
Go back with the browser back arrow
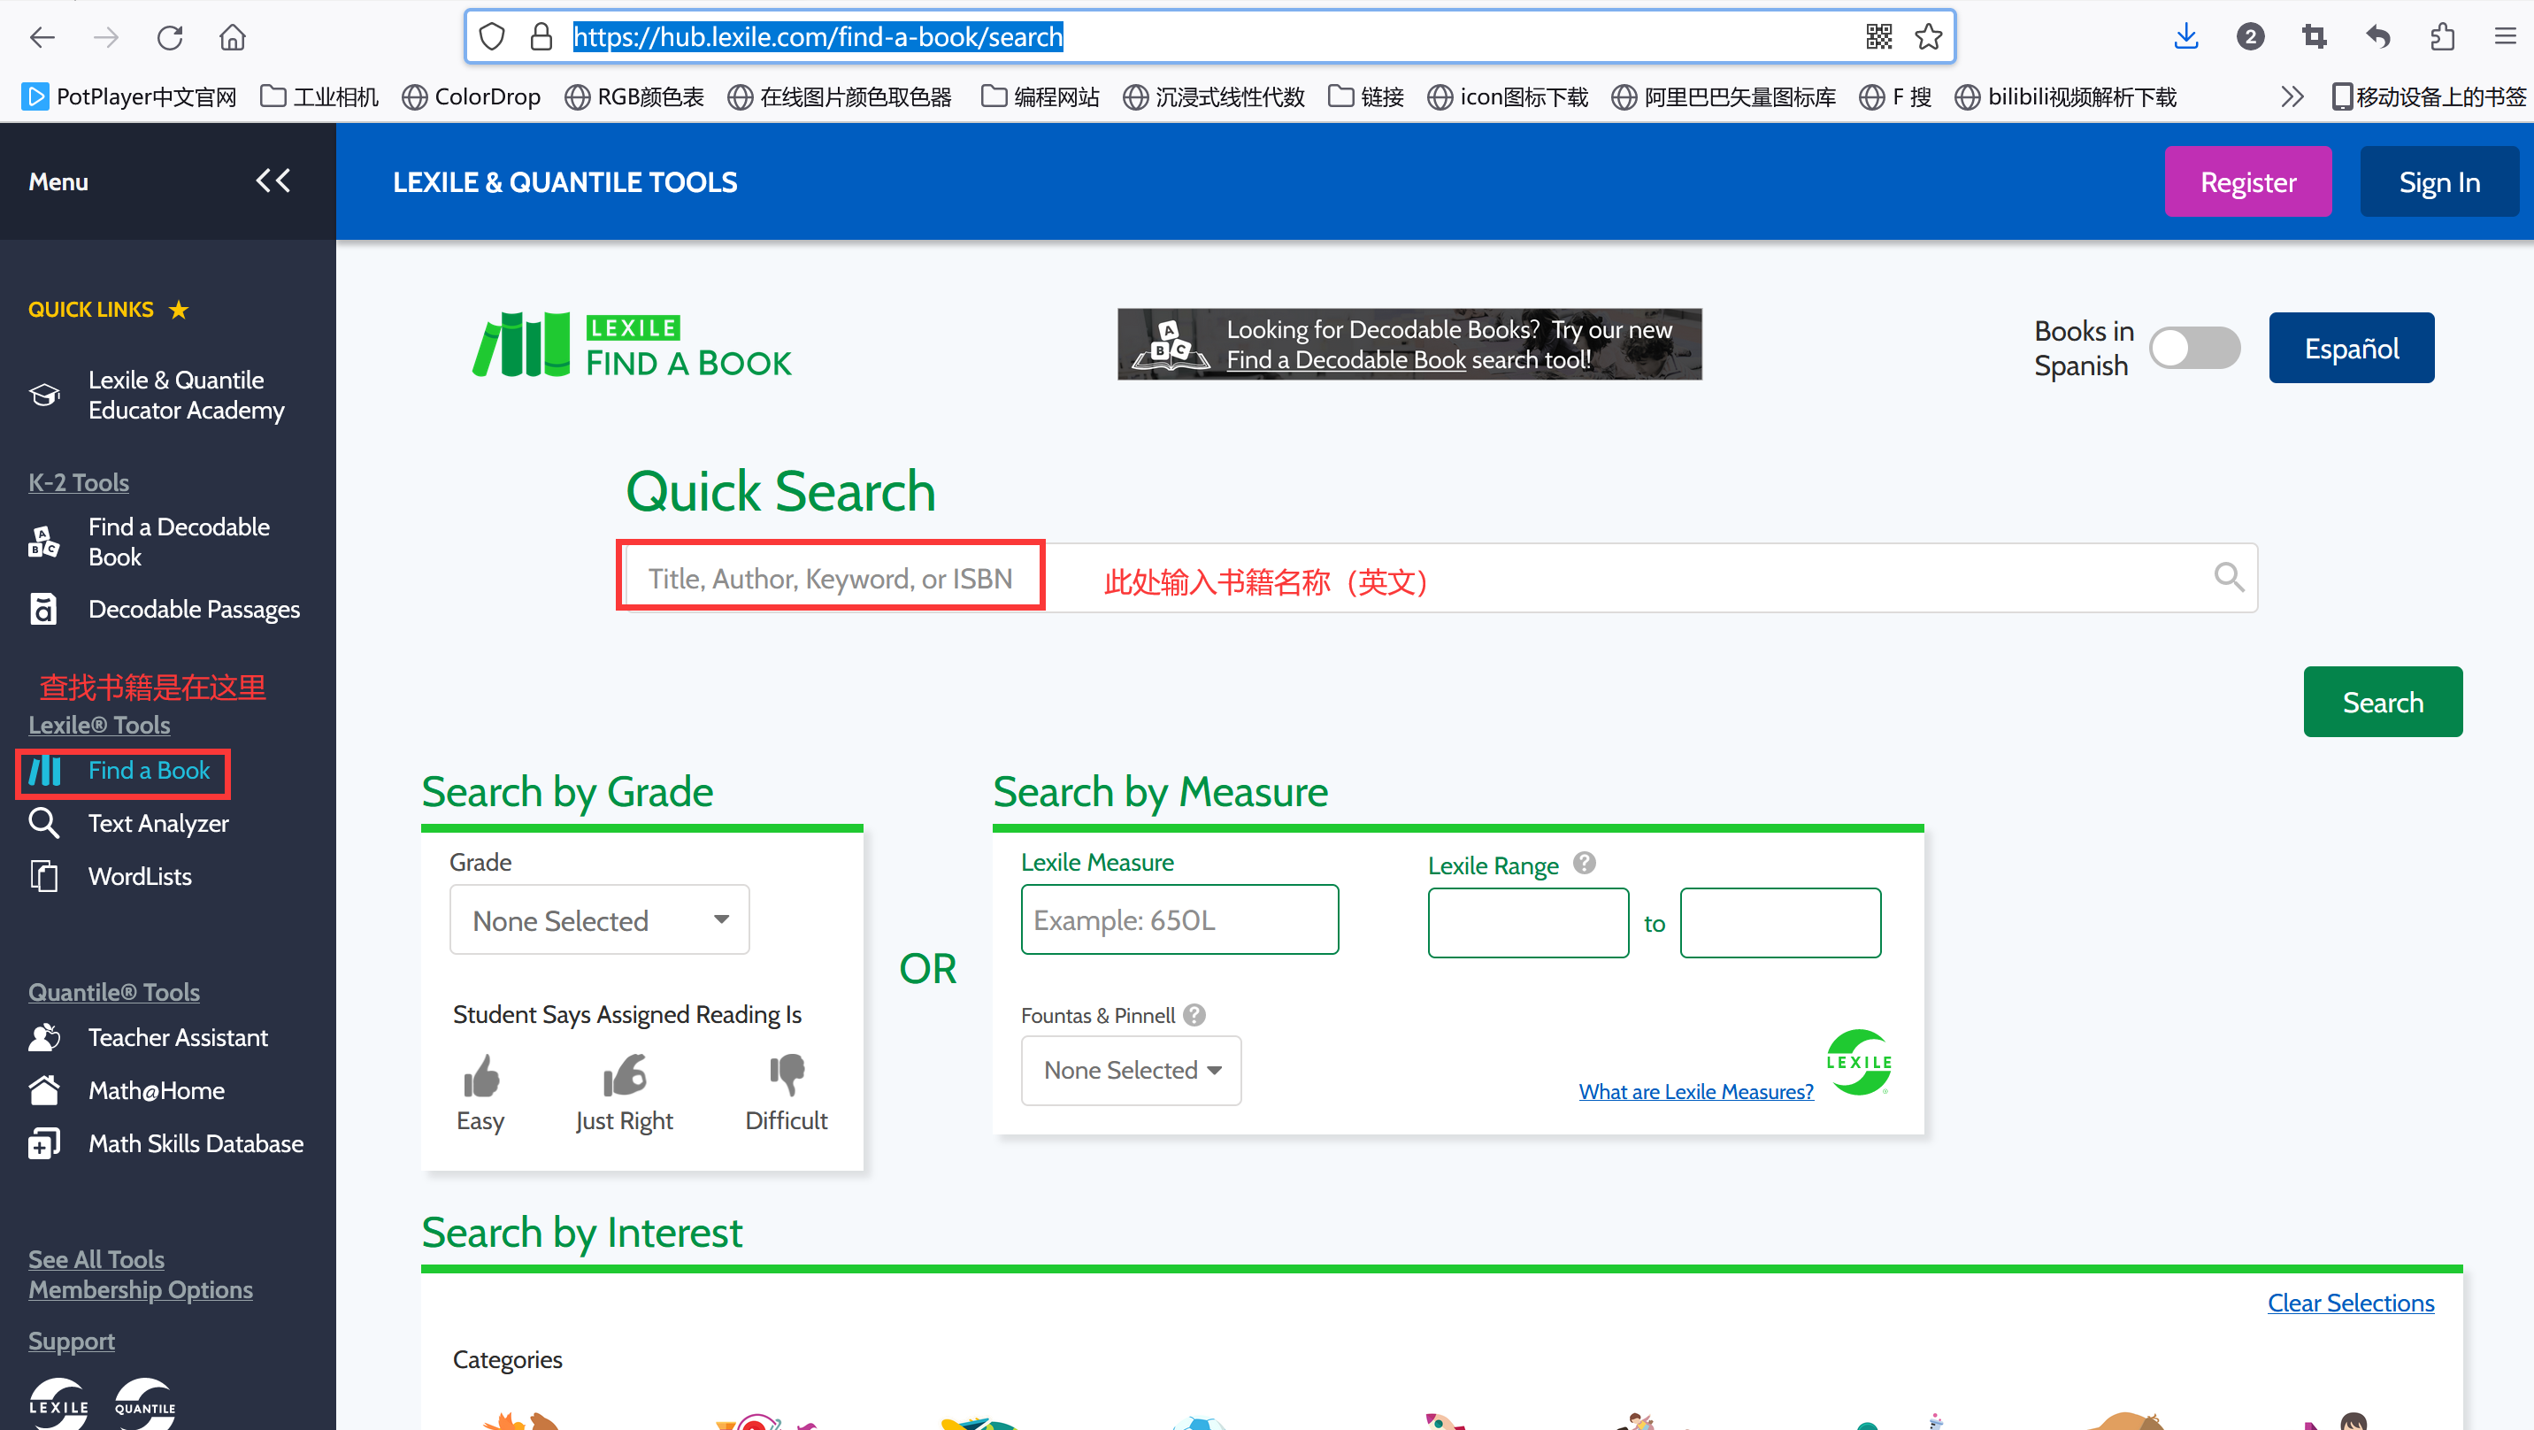tap(43, 37)
